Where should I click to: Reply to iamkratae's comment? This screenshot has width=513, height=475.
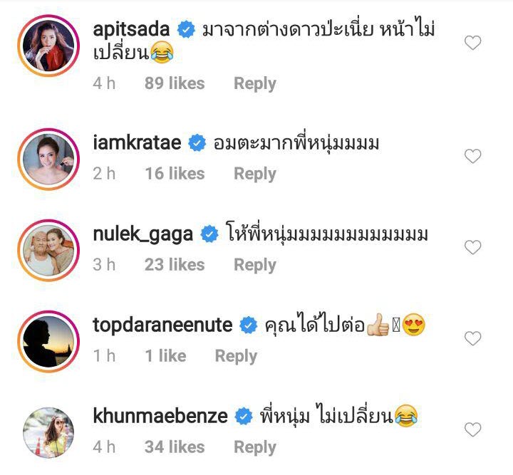coord(254,174)
